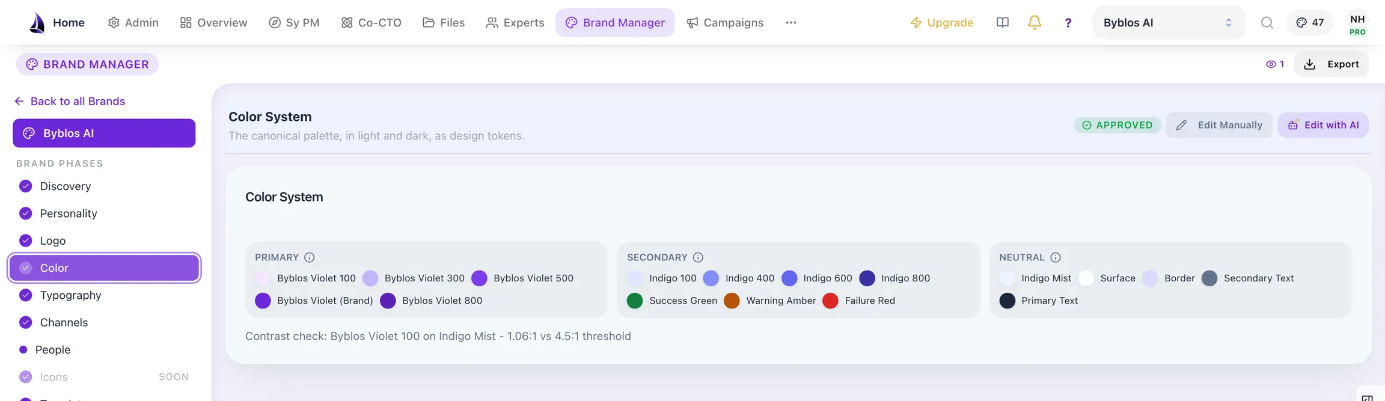This screenshot has width=1385, height=401.
Task: Click the Contrast check text line
Action: [x=438, y=336]
